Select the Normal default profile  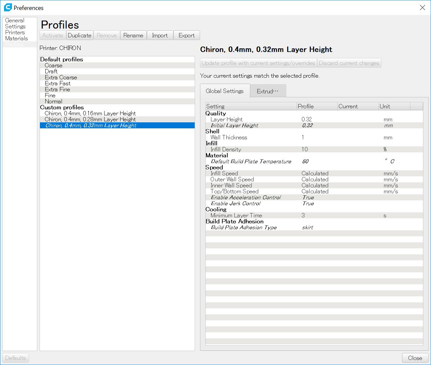point(117,101)
